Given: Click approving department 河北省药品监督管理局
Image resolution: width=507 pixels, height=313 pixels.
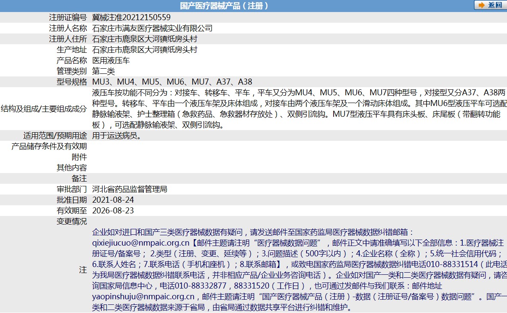Looking at the screenshot, I should coord(130,189).
